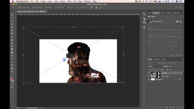Select the Rectangle shape tool

pos(12,65)
